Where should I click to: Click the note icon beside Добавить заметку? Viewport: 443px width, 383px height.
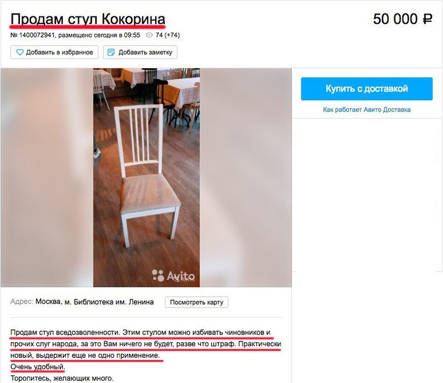(111, 52)
